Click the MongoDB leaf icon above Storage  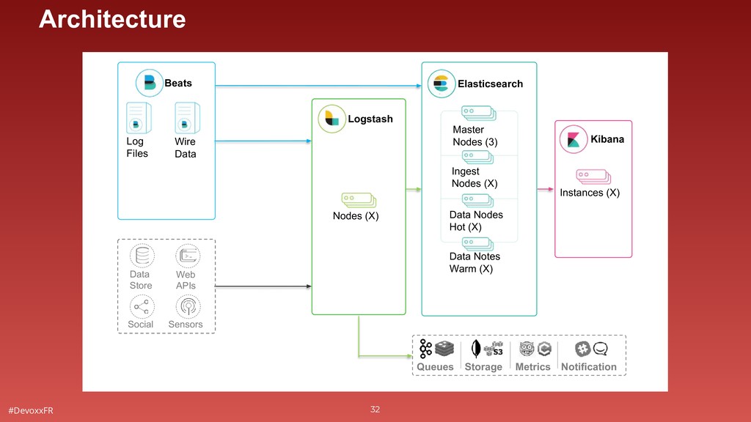pos(475,349)
